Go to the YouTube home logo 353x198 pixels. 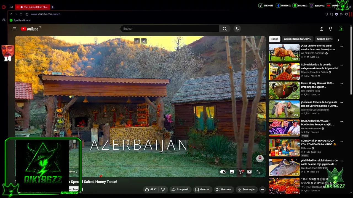coord(30,29)
